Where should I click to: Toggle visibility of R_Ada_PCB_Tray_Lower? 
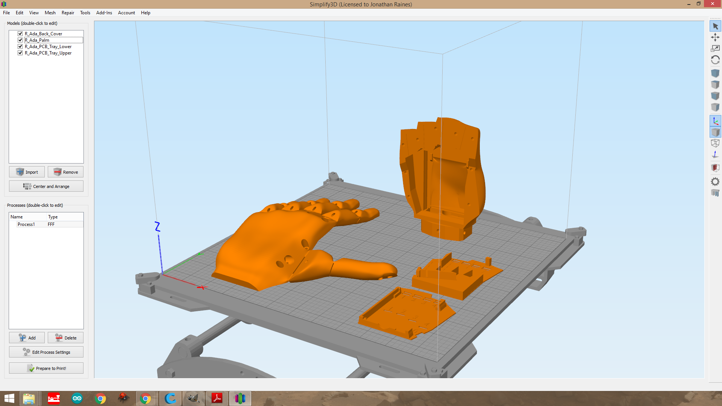coord(20,46)
